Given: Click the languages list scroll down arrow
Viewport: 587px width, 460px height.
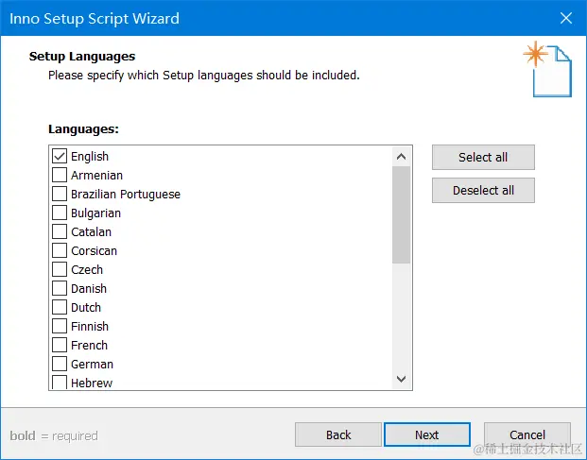Looking at the screenshot, I should point(402,379).
